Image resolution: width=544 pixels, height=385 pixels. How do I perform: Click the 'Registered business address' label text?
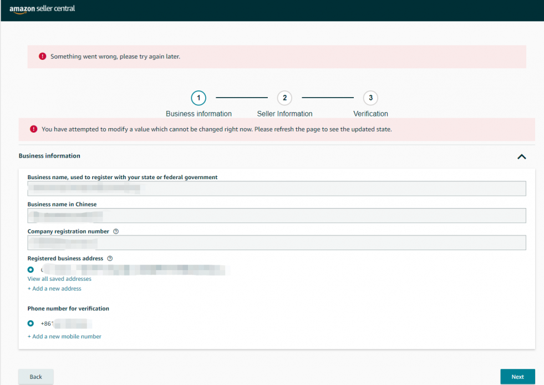pos(65,259)
